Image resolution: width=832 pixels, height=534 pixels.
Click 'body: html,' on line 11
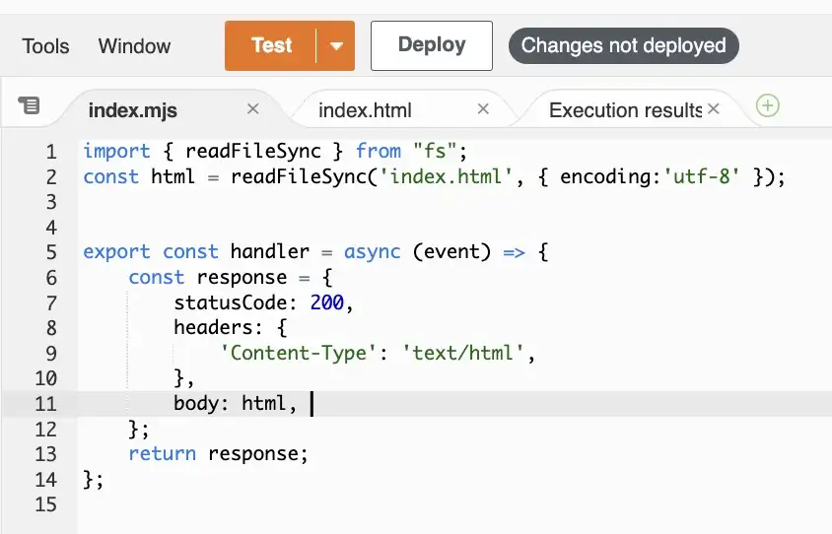(x=235, y=404)
